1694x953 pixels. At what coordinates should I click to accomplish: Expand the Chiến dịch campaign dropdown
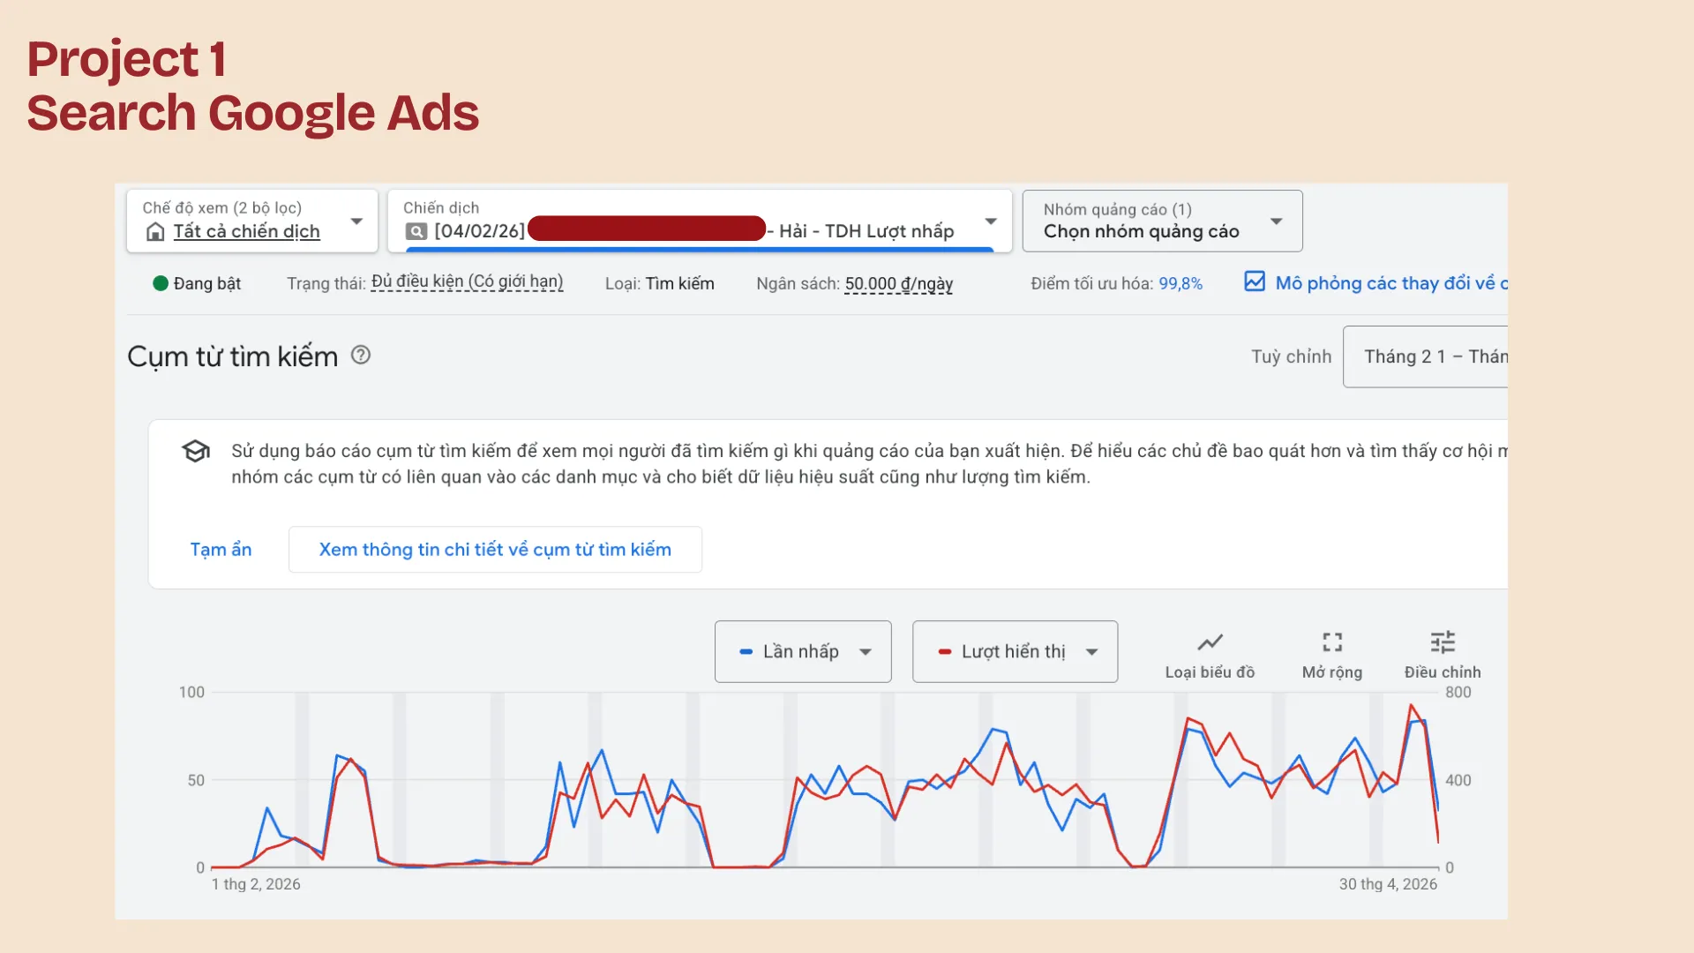pos(991,221)
